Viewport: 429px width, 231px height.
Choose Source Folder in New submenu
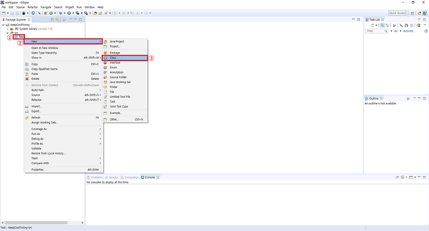click(125, 77)
